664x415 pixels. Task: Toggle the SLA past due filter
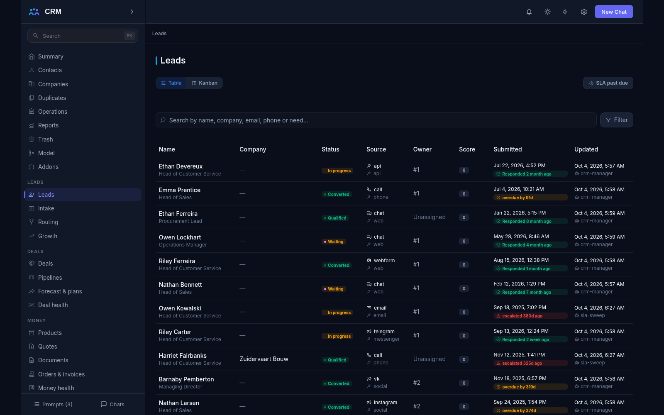pyautogui.click(x=608, y=83)
